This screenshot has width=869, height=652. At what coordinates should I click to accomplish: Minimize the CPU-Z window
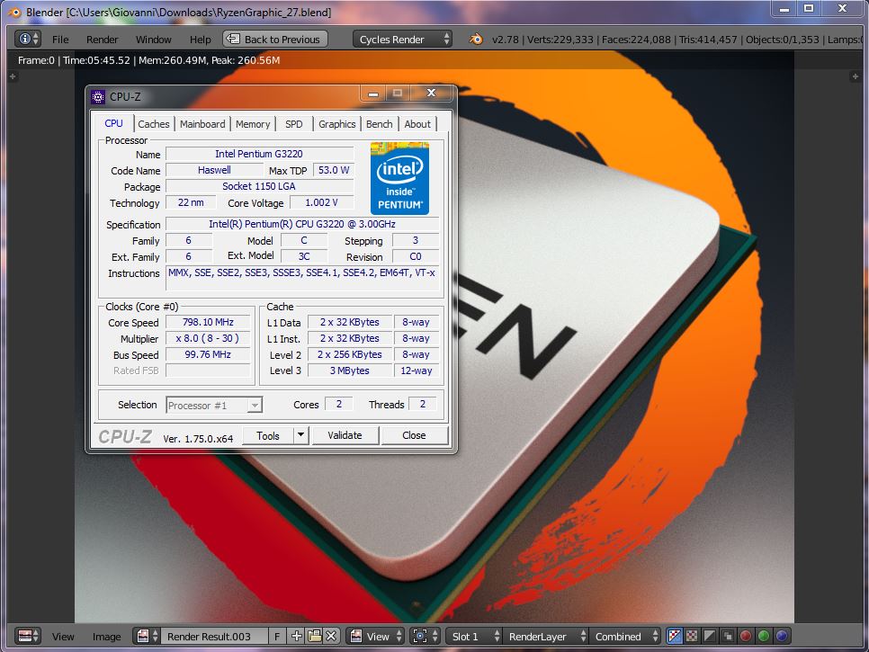click(373, 93)
